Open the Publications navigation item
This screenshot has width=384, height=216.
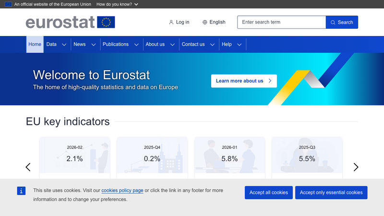coord(116,44)
